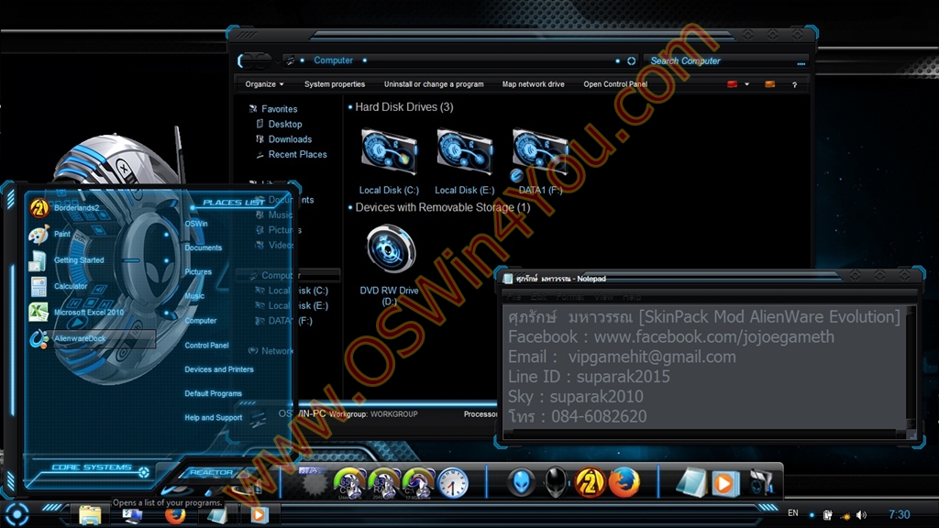Click the Reactor shutdown button

(211, 472)
